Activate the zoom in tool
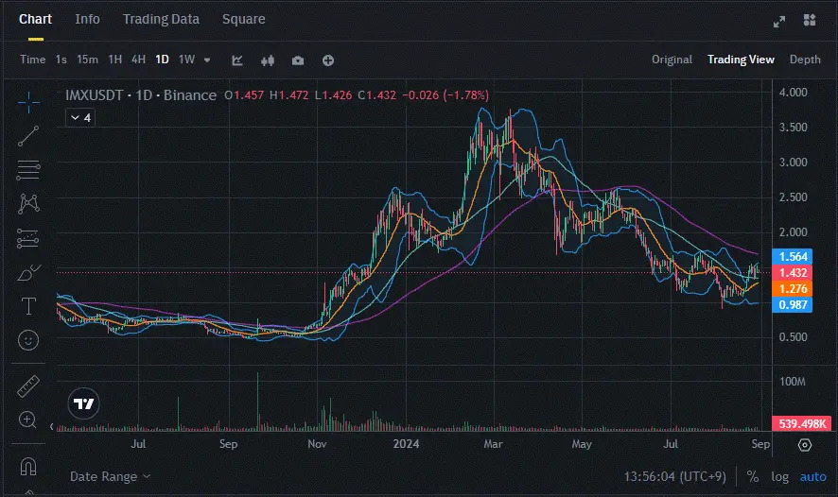This screenshot has width=838, height=497. tap(27, 420)
